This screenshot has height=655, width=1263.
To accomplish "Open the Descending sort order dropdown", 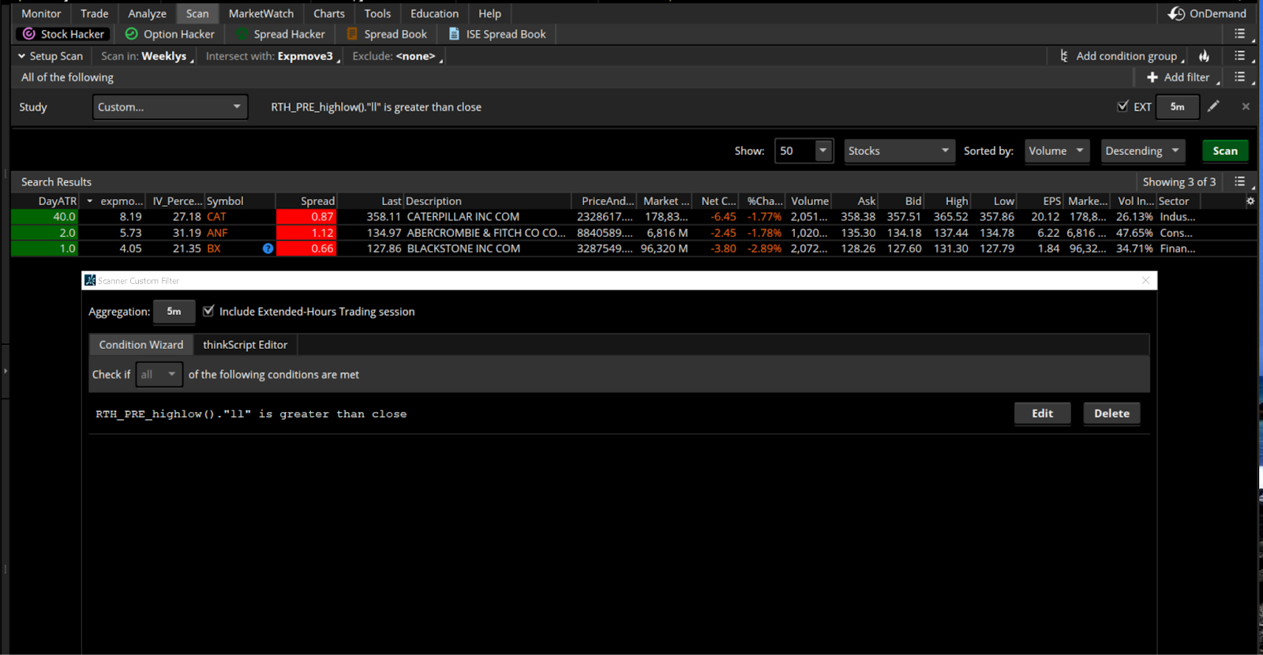I will pos(1142,151).
